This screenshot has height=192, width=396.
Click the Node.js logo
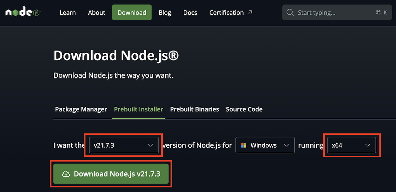tap(23, 12)
